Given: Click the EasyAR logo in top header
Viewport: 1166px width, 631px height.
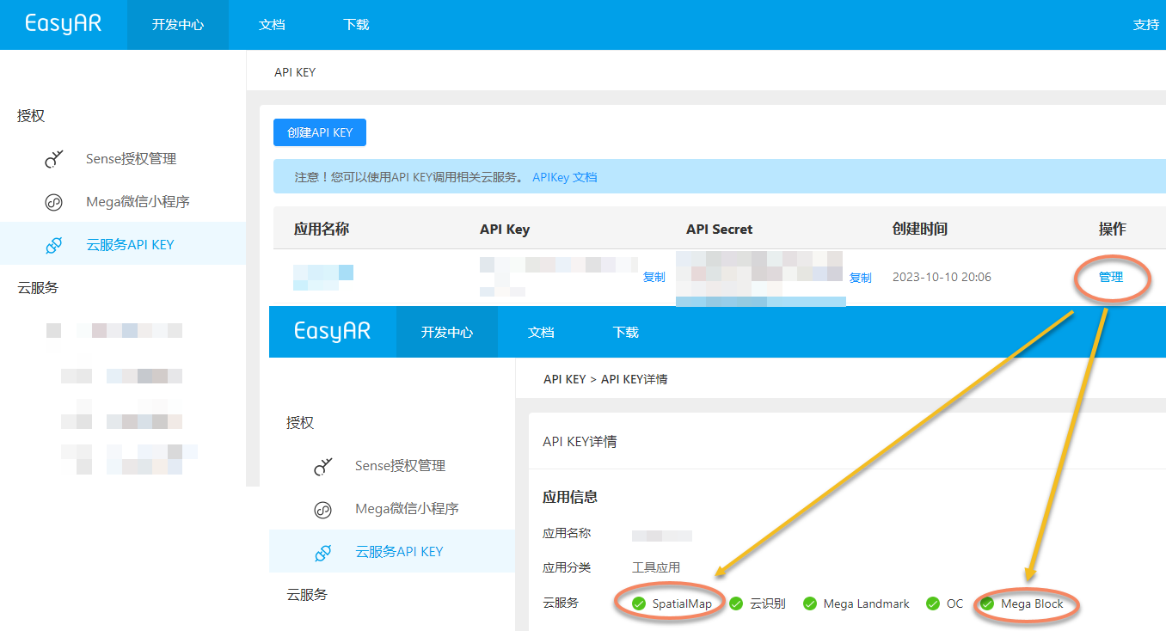Looking at the screenshot, I should pos(64,24).
